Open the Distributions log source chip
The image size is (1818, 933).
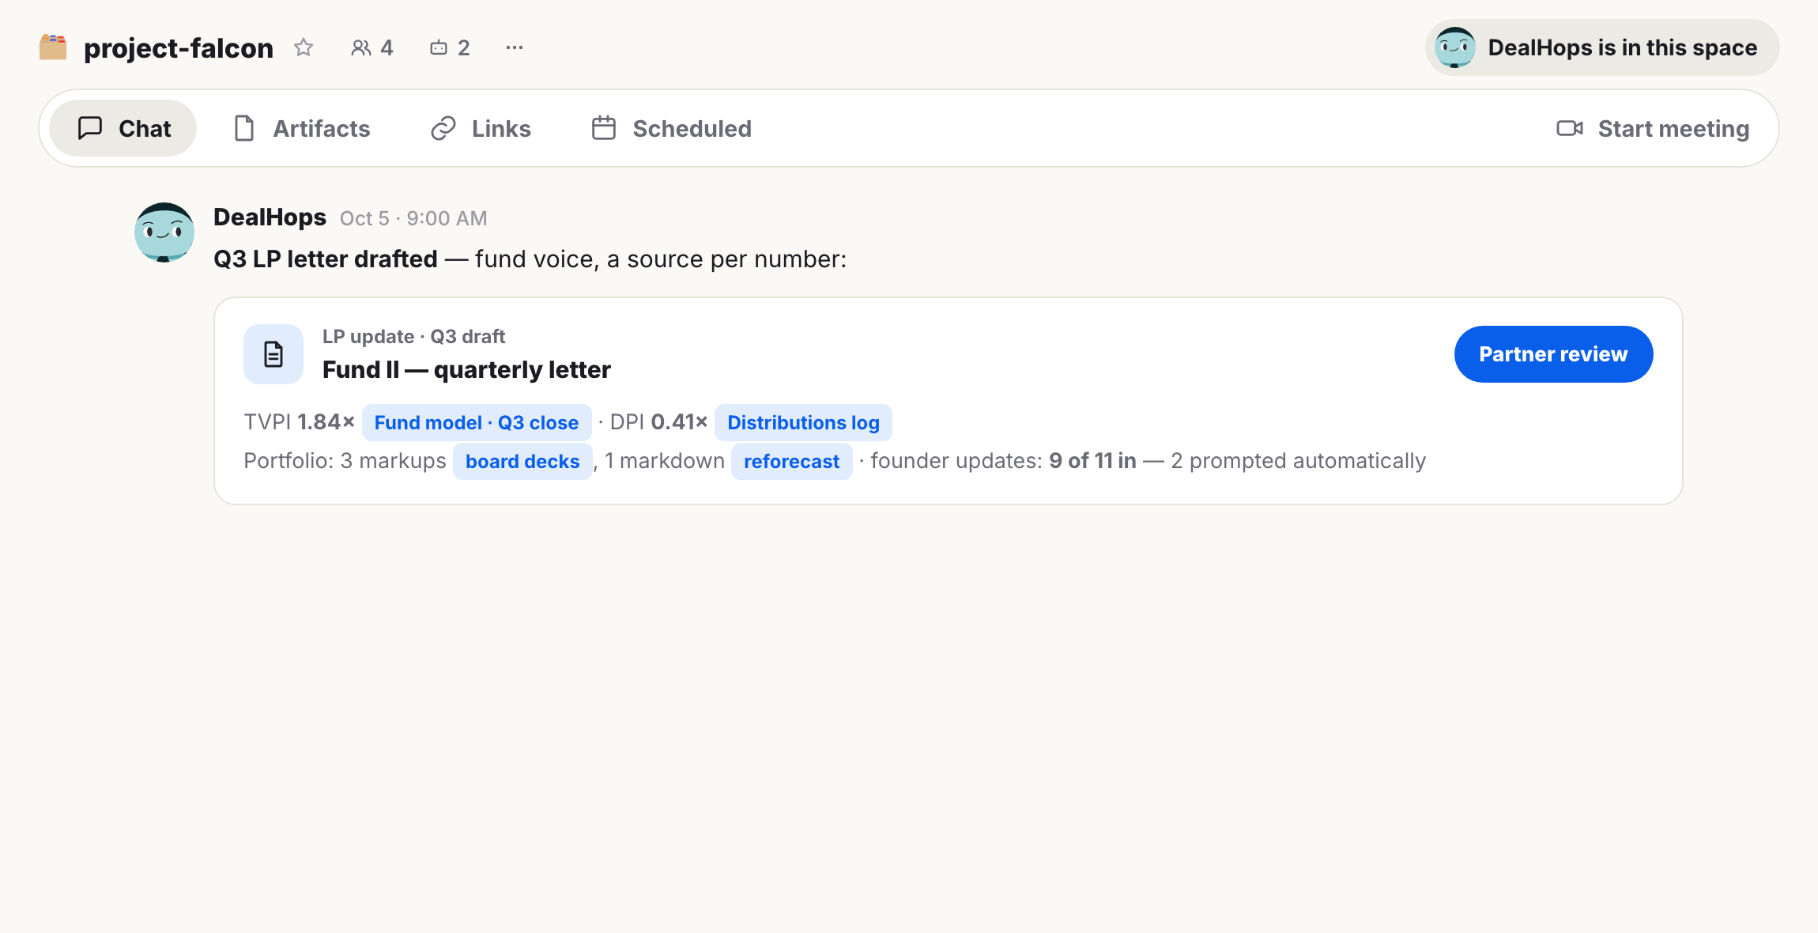click(x=803, y=422)
